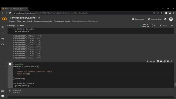
Task: Open the code snippets icon
Action: (x=2, y=87)
